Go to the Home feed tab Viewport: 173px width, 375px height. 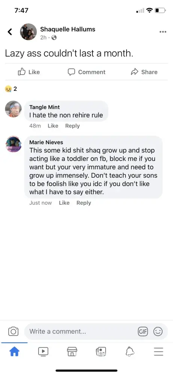click(x=14, y=352)
